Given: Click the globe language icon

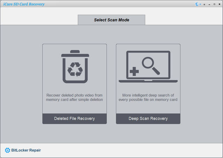Looking at the screenshot, I should point(197,5).
